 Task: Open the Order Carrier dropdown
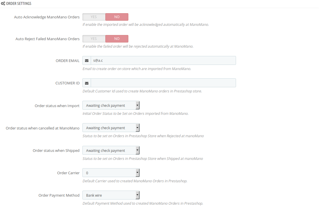click(x=111, y=173)
